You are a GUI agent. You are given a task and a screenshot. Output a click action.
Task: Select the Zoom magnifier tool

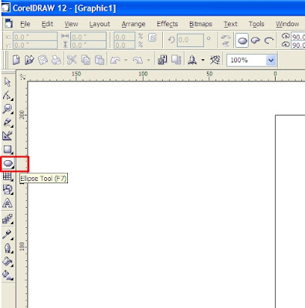[x=8, y=109]
